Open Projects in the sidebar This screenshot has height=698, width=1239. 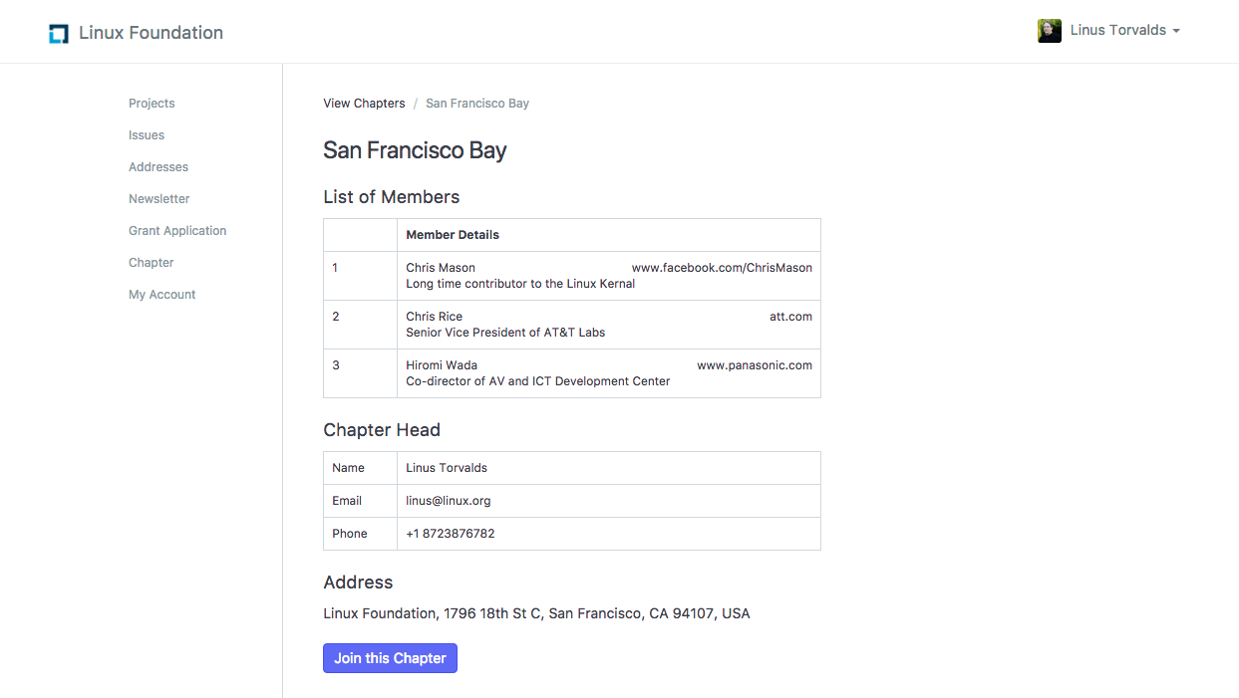[x=152, y=104]
